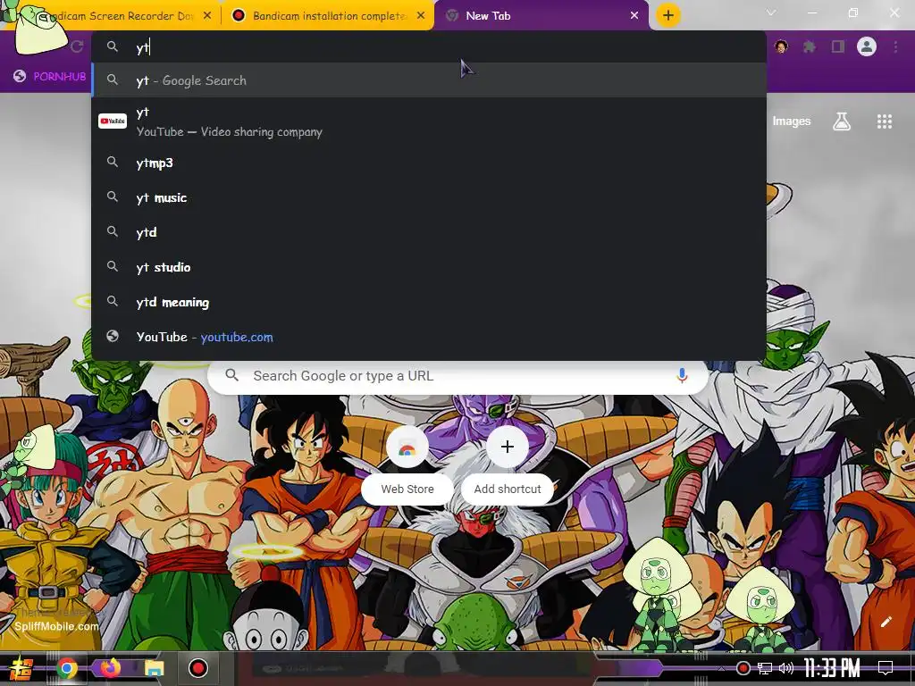Select the 'ytd' suggestion
This screenshot has height=686, width=915.
pyautogui.click(x=428, y=232)
